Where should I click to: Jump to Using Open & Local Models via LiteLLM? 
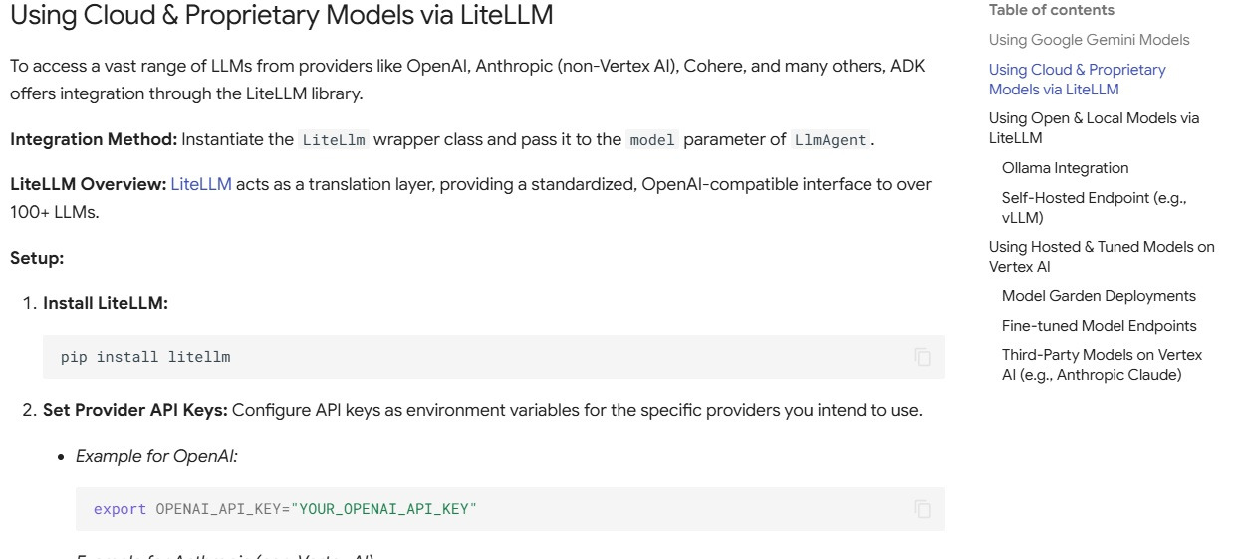pos(1094,128)
